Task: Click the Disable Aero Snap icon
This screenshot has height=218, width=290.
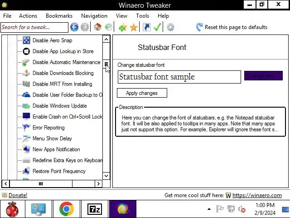Action: [x=26, y=40]
